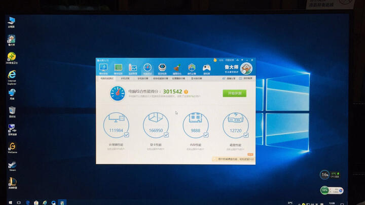Click the memory score circle 9888
This screenshot has height=205, width=365.
click(x=196, y=126)
